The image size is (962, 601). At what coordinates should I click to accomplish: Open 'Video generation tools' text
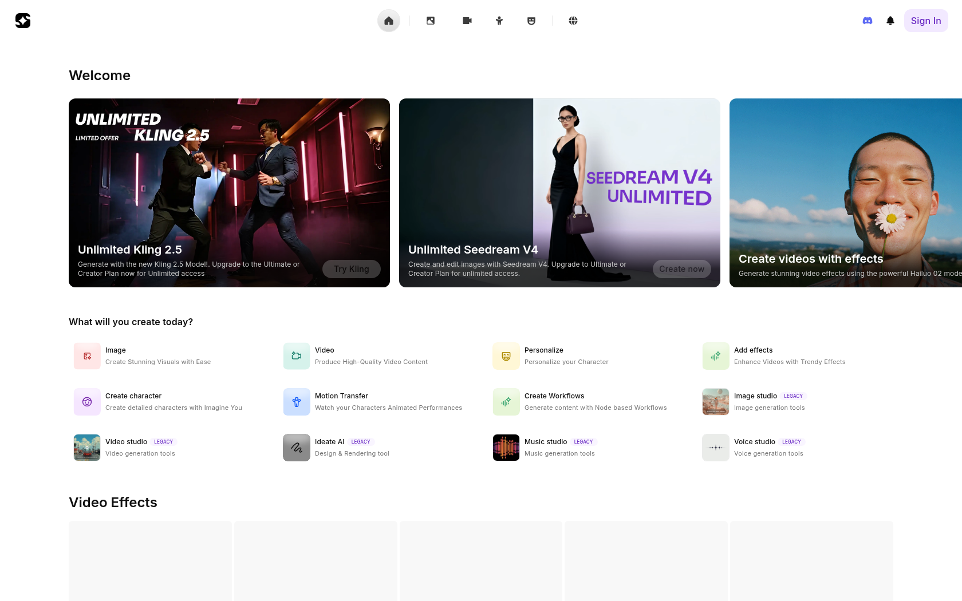click(x=140, y=453)
